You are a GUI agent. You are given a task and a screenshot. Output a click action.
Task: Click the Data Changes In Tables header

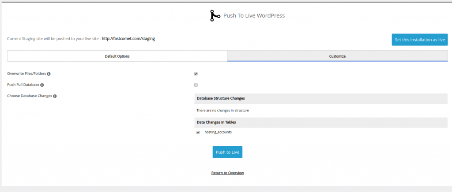pos(219,122)
